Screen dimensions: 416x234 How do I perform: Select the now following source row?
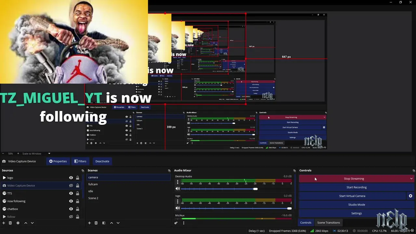point(41,201)
